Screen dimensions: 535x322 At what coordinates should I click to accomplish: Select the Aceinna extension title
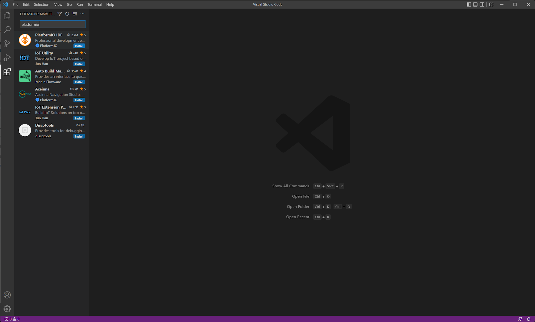tap(42, 89)
